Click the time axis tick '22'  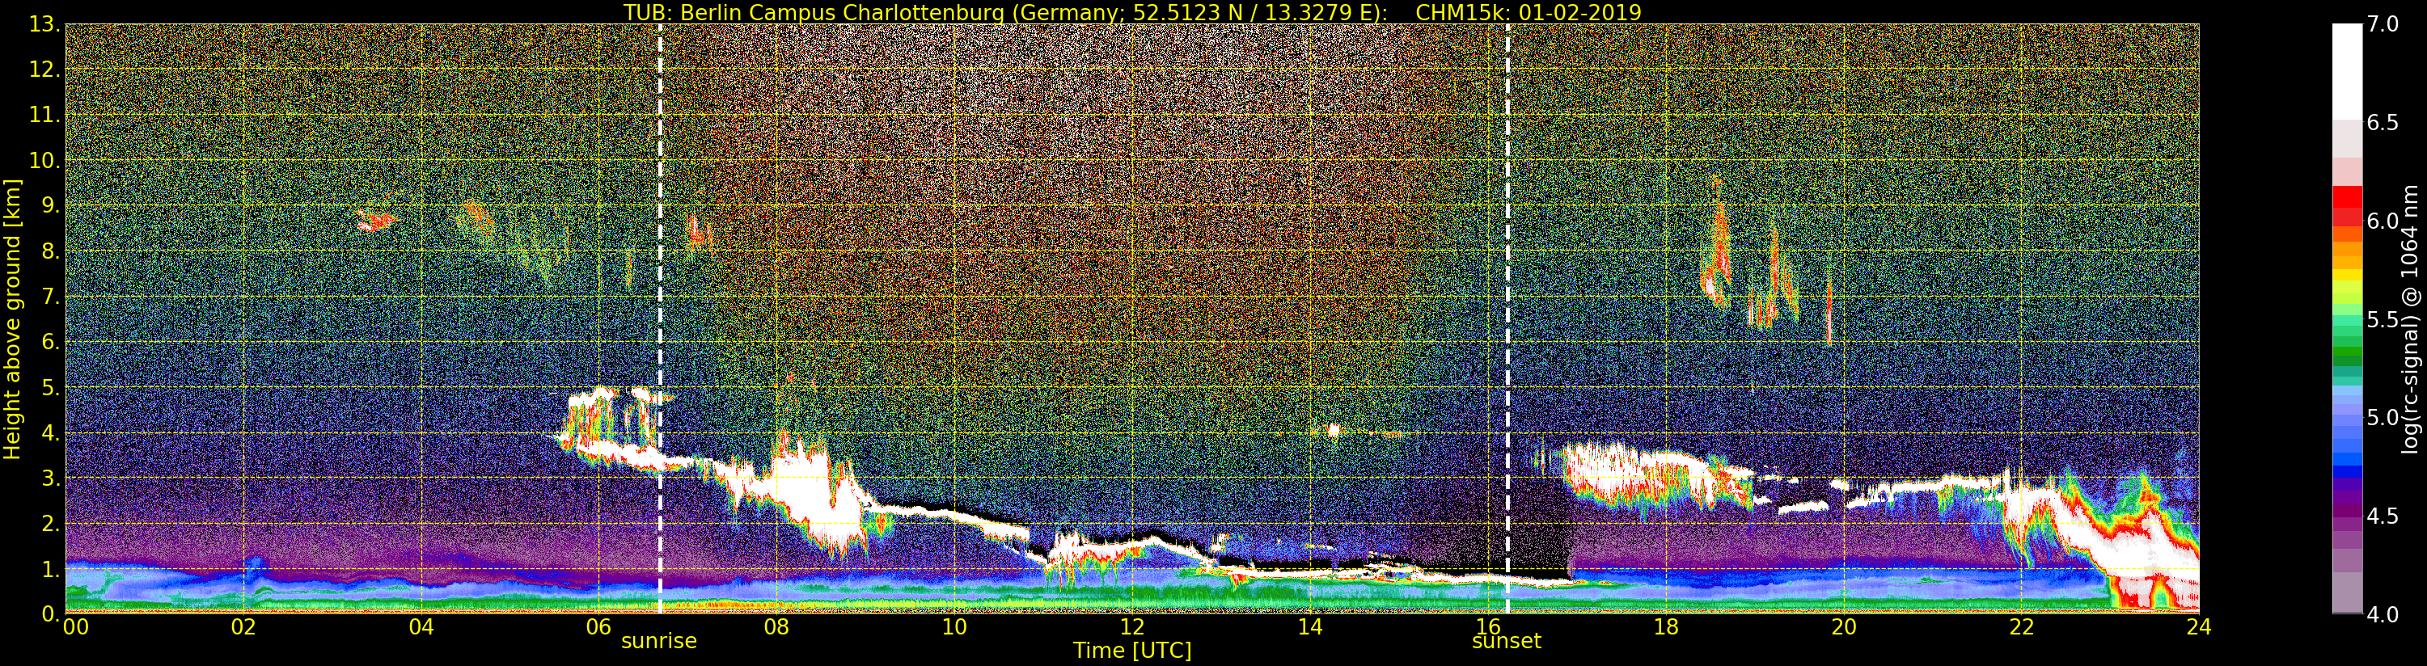pyautogui.click(x=2021, y=626)
